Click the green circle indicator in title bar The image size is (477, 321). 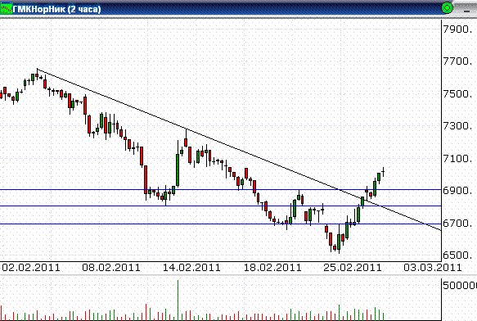tap(447, 8)
